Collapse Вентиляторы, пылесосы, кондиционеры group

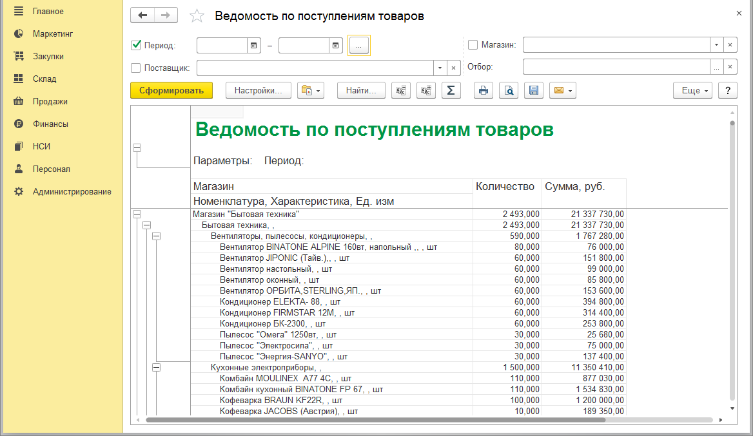pyautogui.click(x=156, y=236)
